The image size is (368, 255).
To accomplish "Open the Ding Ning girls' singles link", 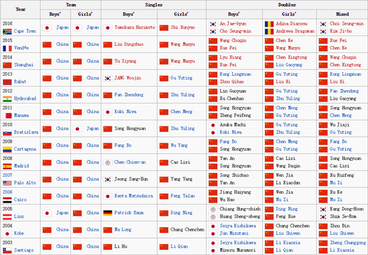I will click(x=181, y=213).
